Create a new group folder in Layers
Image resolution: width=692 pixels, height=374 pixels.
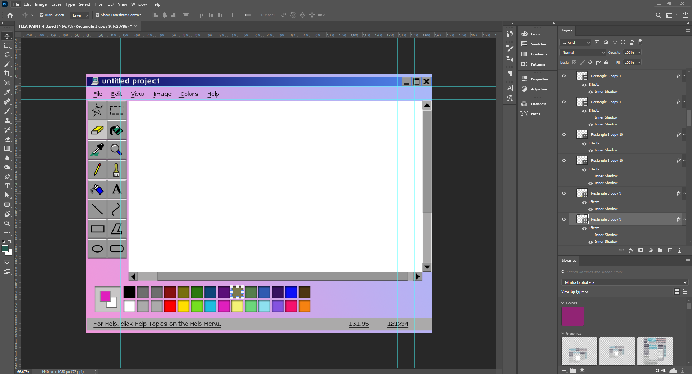660,250
